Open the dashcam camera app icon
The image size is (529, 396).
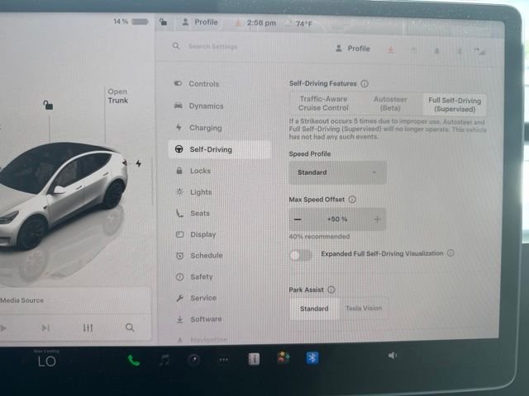(x=193, y=360)
